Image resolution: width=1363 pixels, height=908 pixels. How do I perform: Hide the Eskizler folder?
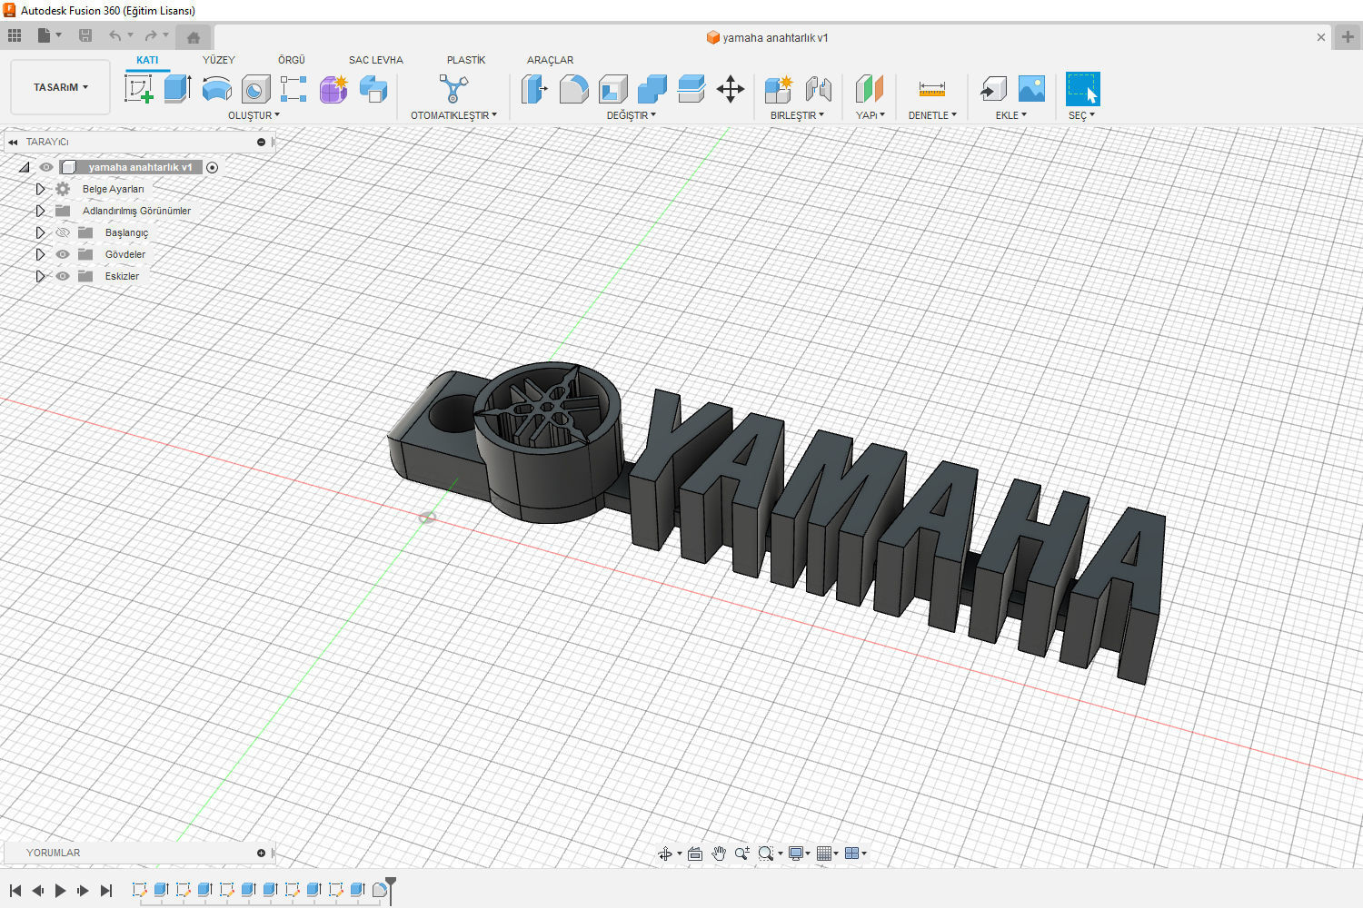[x=63, y=276]
